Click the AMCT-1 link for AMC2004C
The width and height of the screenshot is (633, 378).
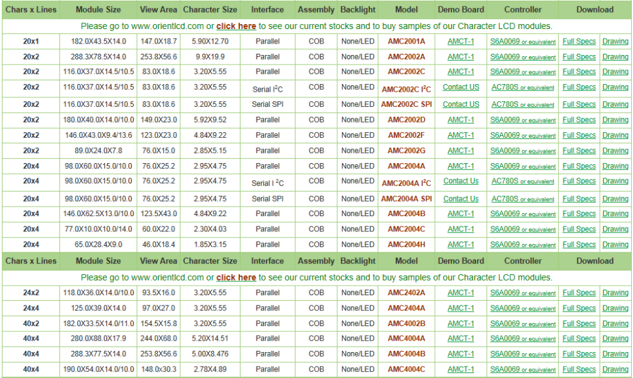tap(460, 229)
